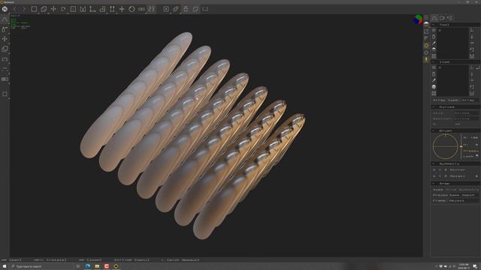Click the yellow sun icon in right vertical strip
This screenshot has height=270, width=481.
click(426, 46)
